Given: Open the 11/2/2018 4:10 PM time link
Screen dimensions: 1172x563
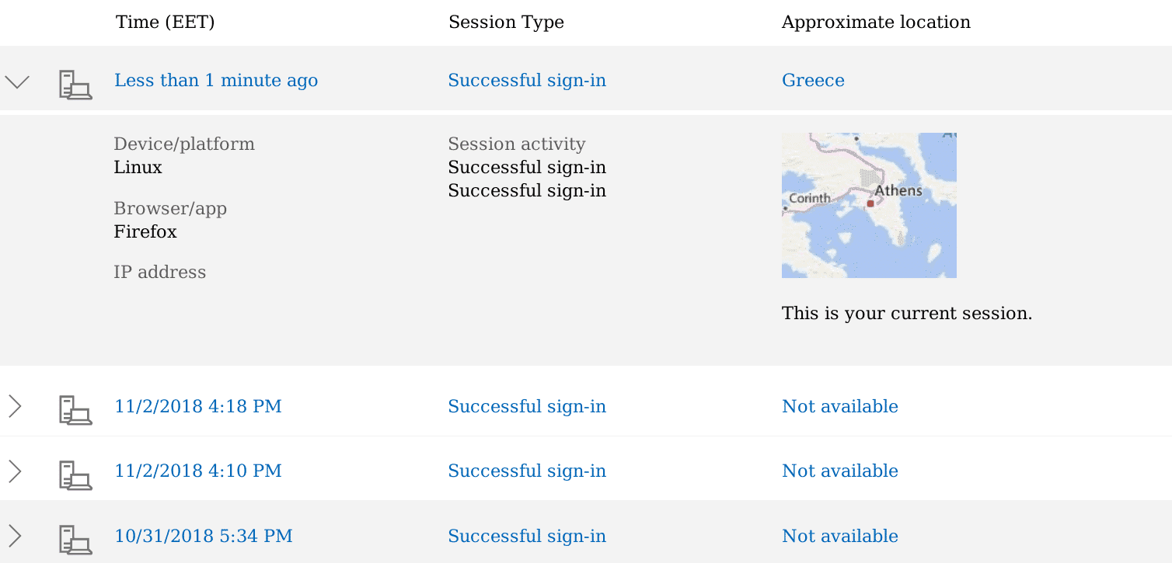Looking at the screenshot, I should point(198,471).
